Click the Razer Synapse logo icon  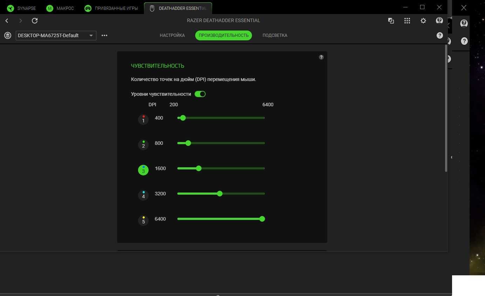tap(11, 8)
